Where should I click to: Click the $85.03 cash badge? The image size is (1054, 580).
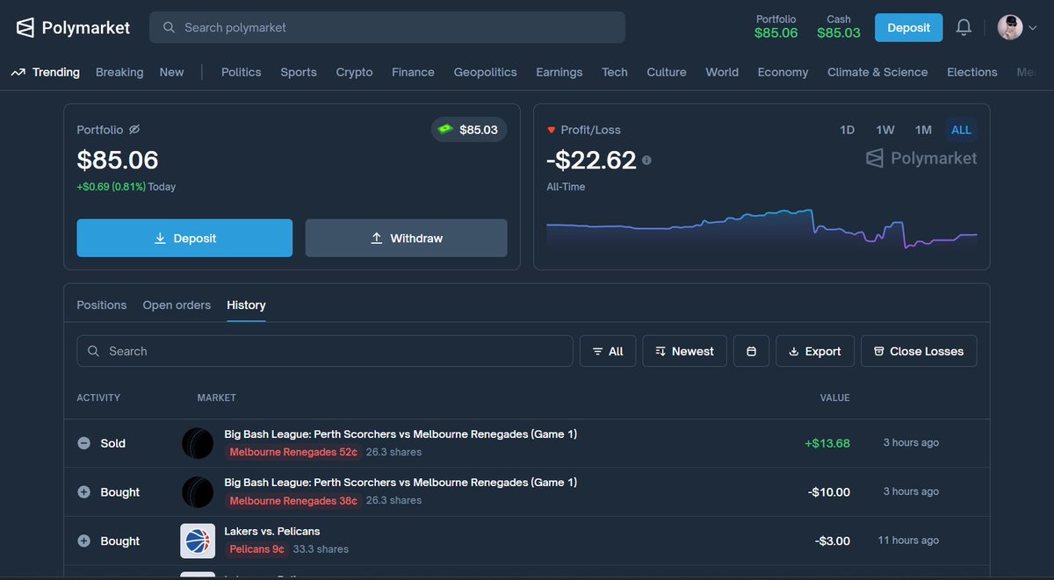pos(469,130)
